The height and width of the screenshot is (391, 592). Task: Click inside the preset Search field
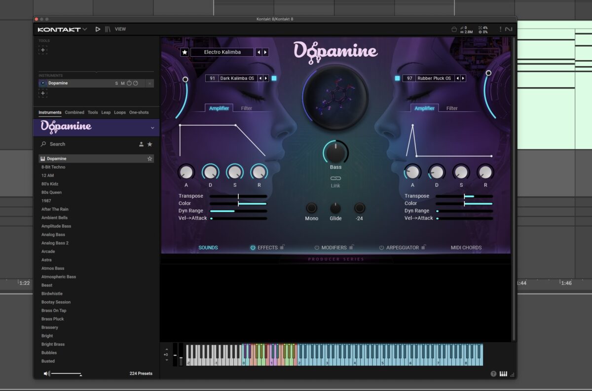(74, 144)
